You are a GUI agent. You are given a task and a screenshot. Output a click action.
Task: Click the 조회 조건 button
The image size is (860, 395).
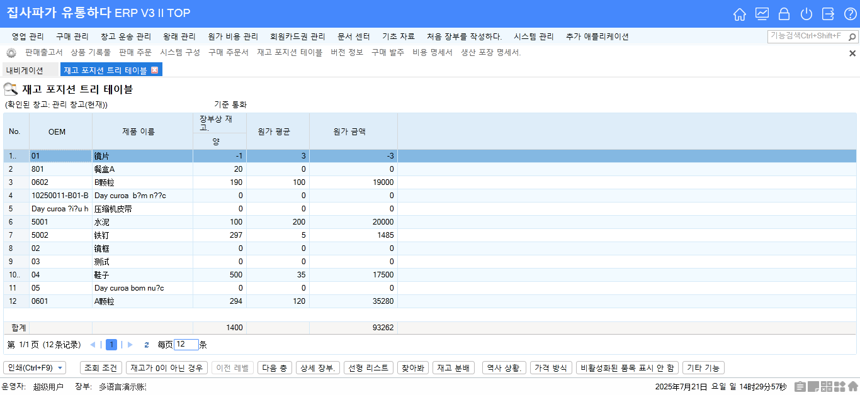(x=101, y=368)
